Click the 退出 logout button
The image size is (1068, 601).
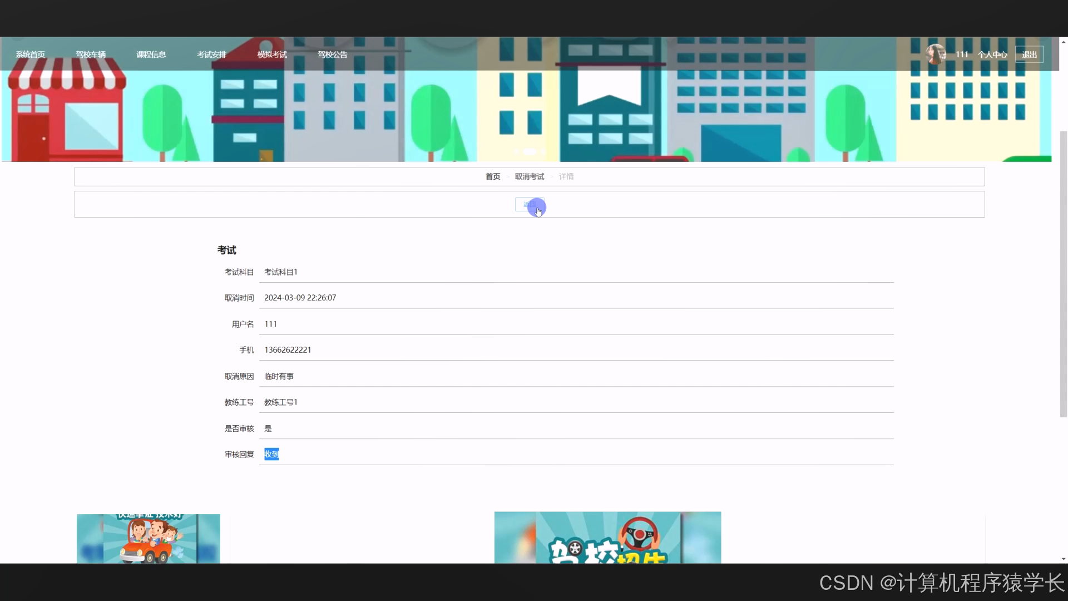tap(1029, 55)
